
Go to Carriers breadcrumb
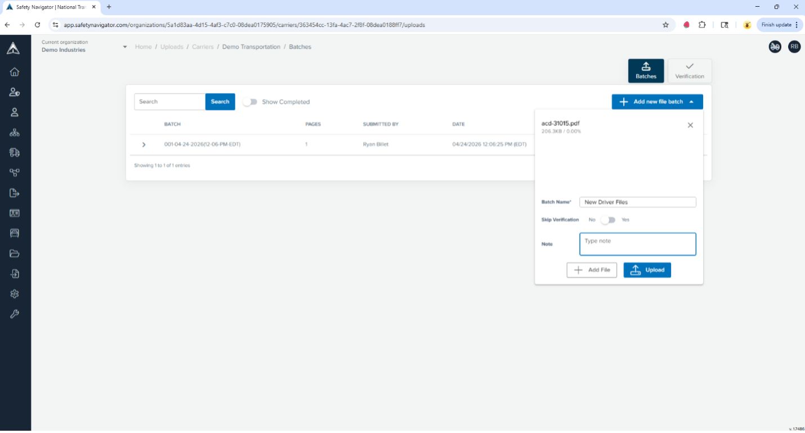tap(203, 47)
